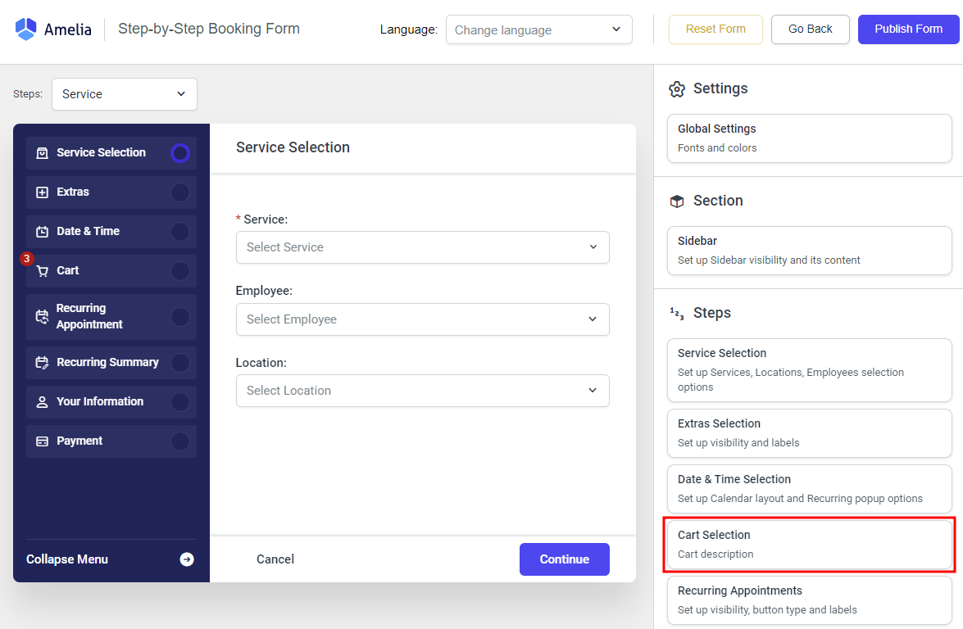
Task: Select the Your Information step label in sidebar
Action: pos(100,402)
